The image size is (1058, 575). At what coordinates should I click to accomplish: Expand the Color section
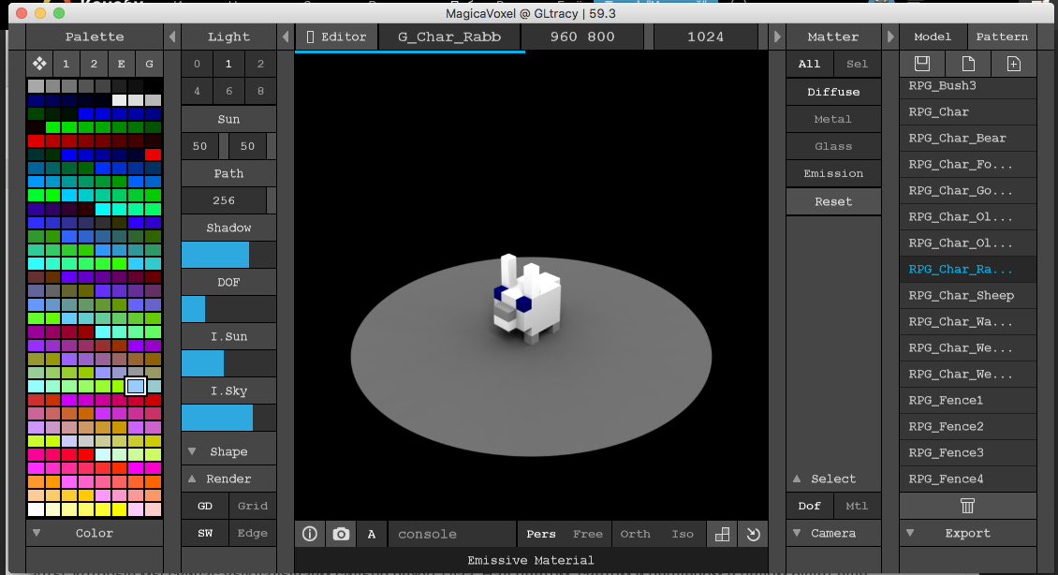tap(95, 533)
